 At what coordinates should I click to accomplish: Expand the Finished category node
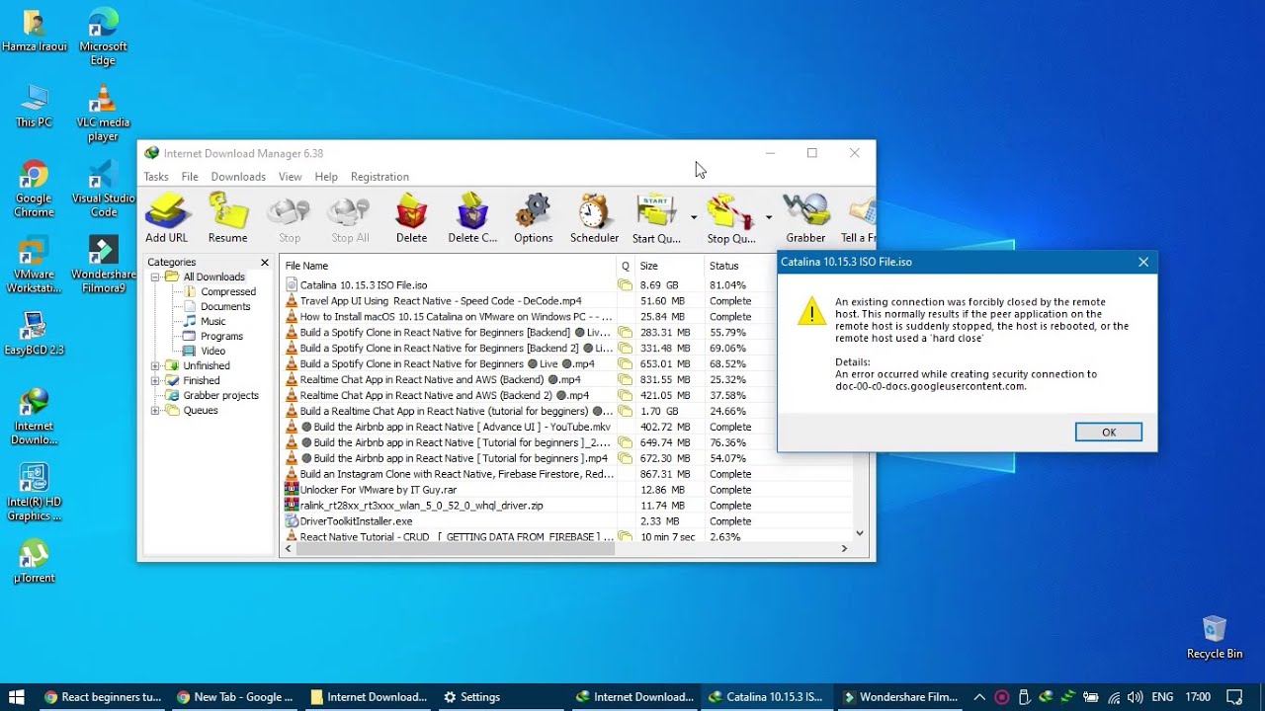click(x=155, y=381)
